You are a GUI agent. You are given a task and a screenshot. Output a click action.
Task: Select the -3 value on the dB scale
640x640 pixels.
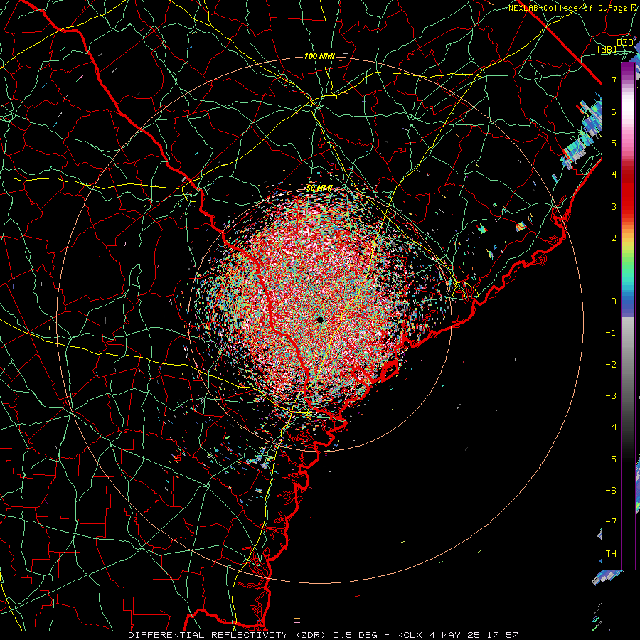(x=611, y=396)
